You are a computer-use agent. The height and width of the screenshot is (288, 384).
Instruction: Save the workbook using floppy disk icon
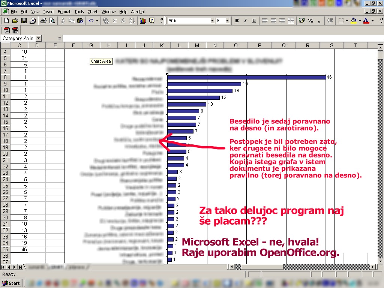[24, 21]
